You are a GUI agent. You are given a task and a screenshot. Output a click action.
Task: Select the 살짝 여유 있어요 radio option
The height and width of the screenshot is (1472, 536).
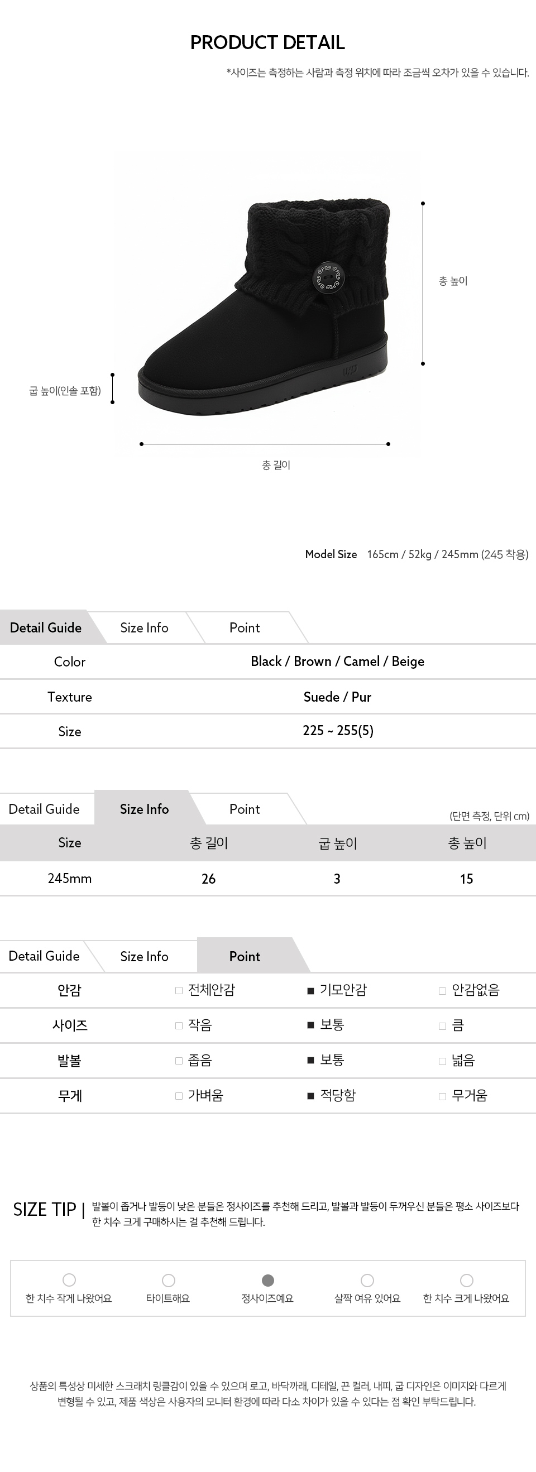click(367, 1280)
